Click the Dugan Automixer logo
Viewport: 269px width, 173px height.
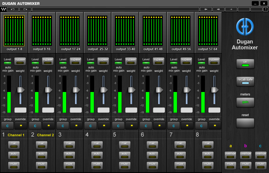coord(245,27)
